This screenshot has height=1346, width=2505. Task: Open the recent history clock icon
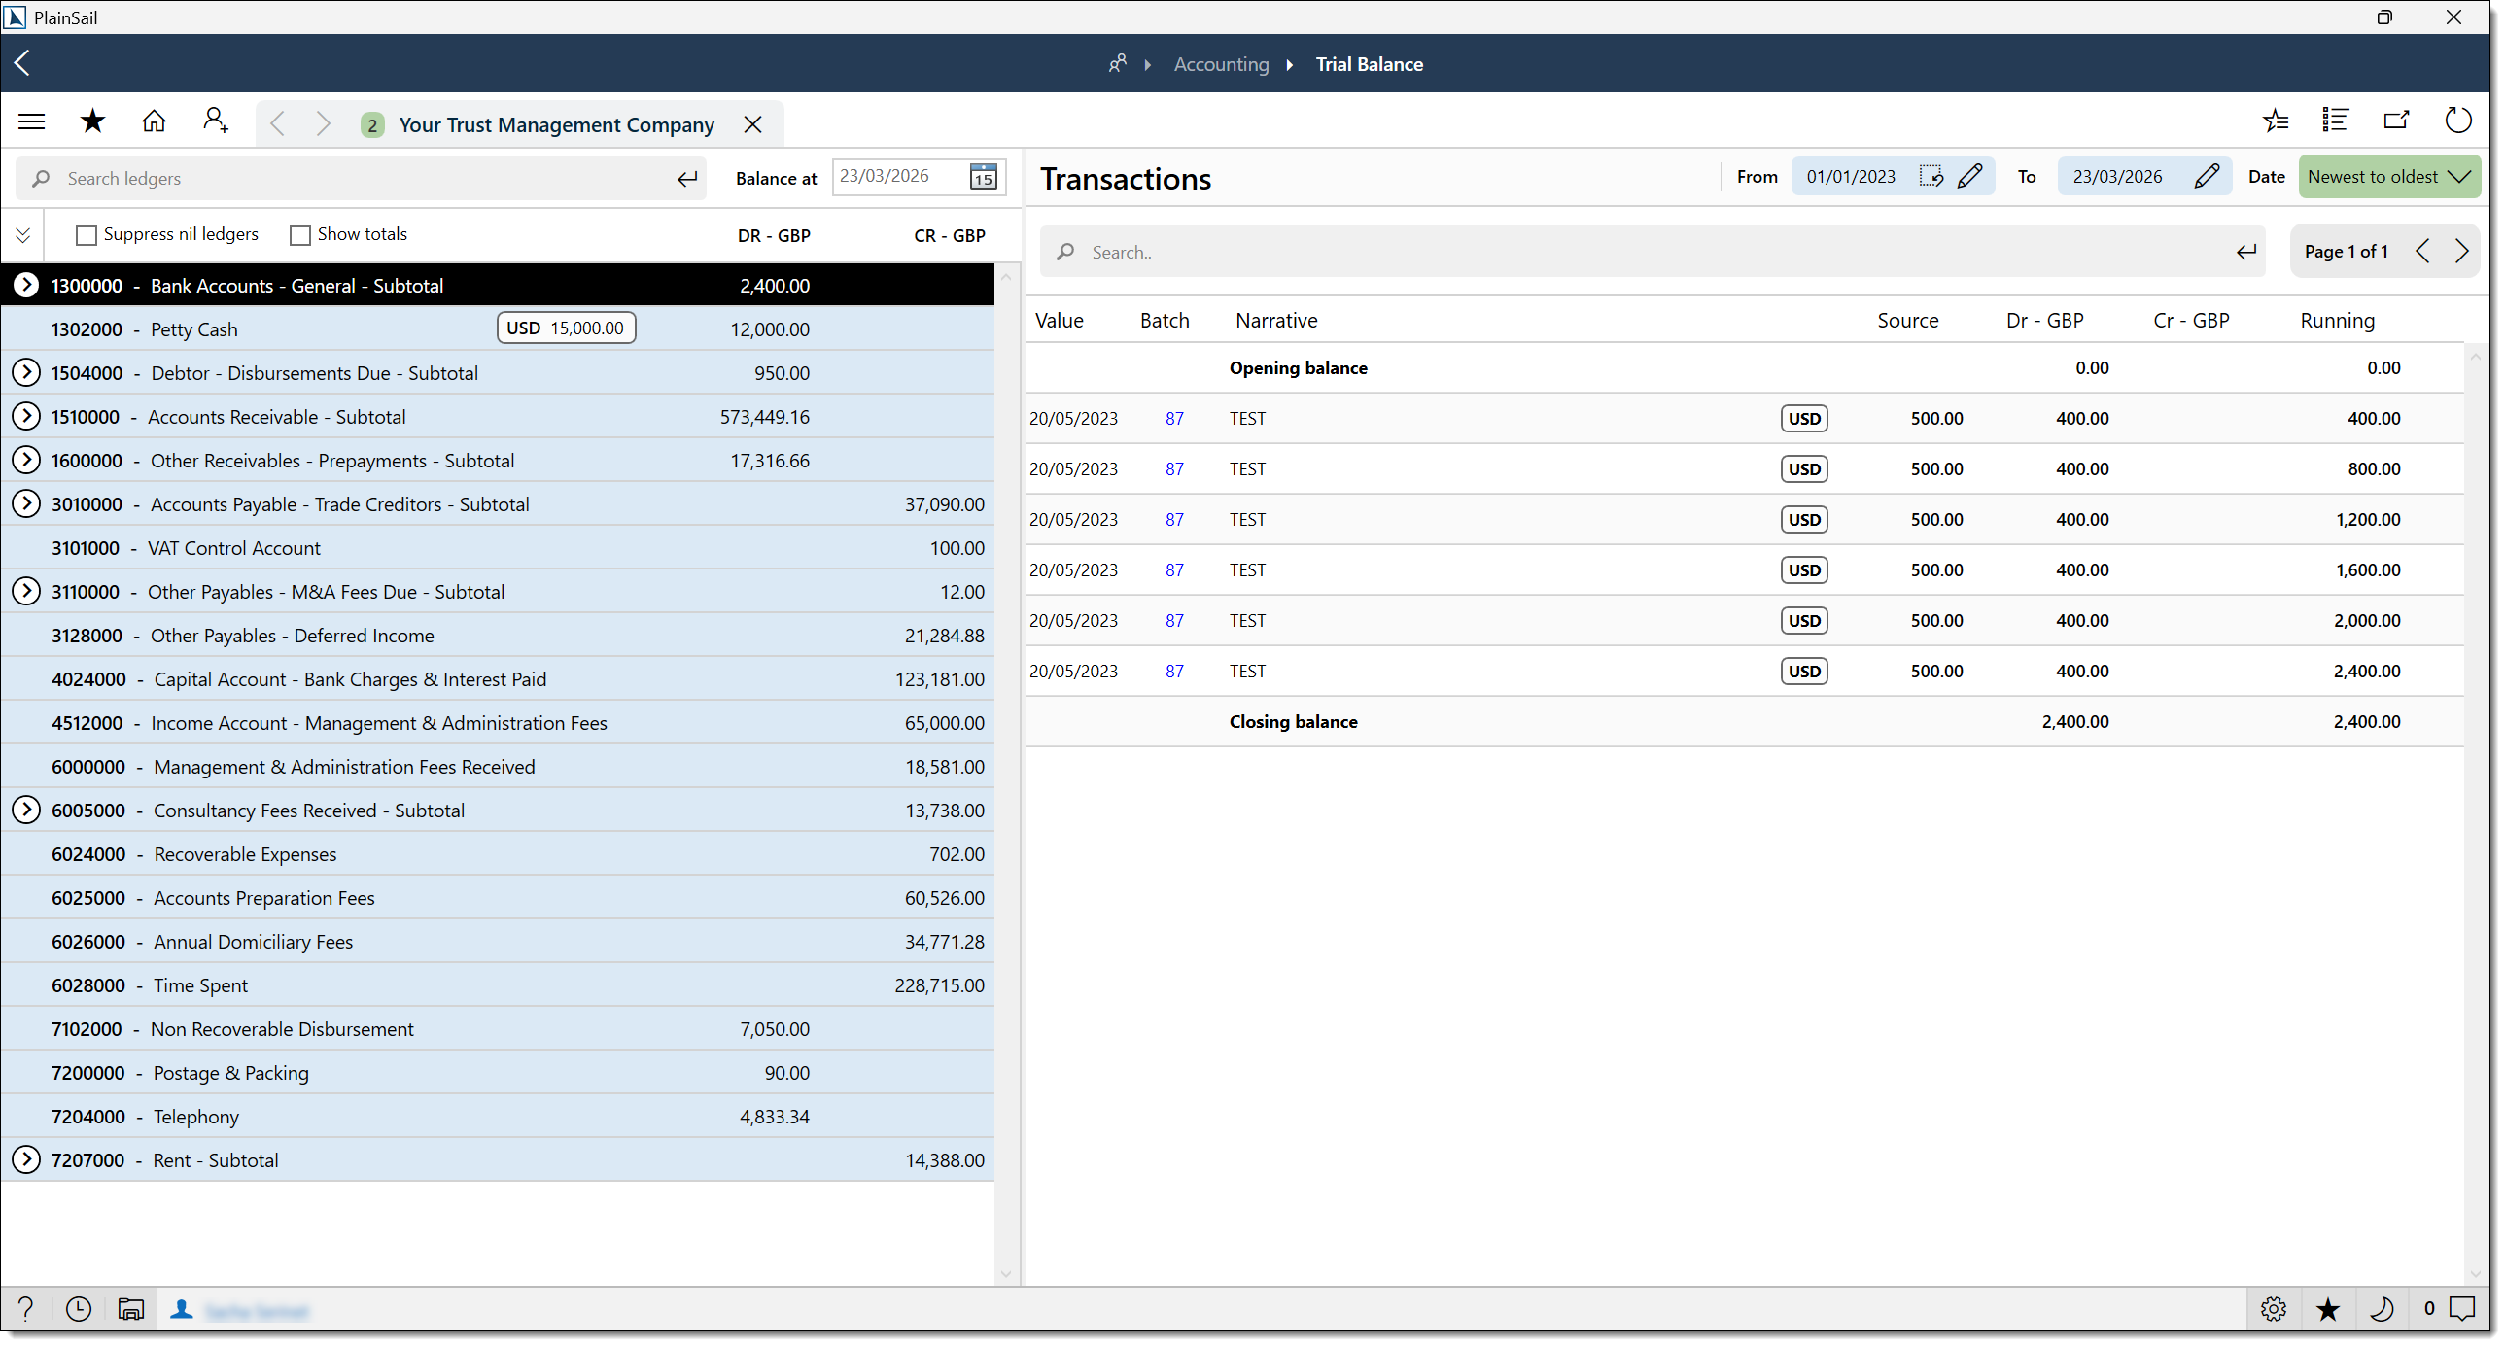78,1309
